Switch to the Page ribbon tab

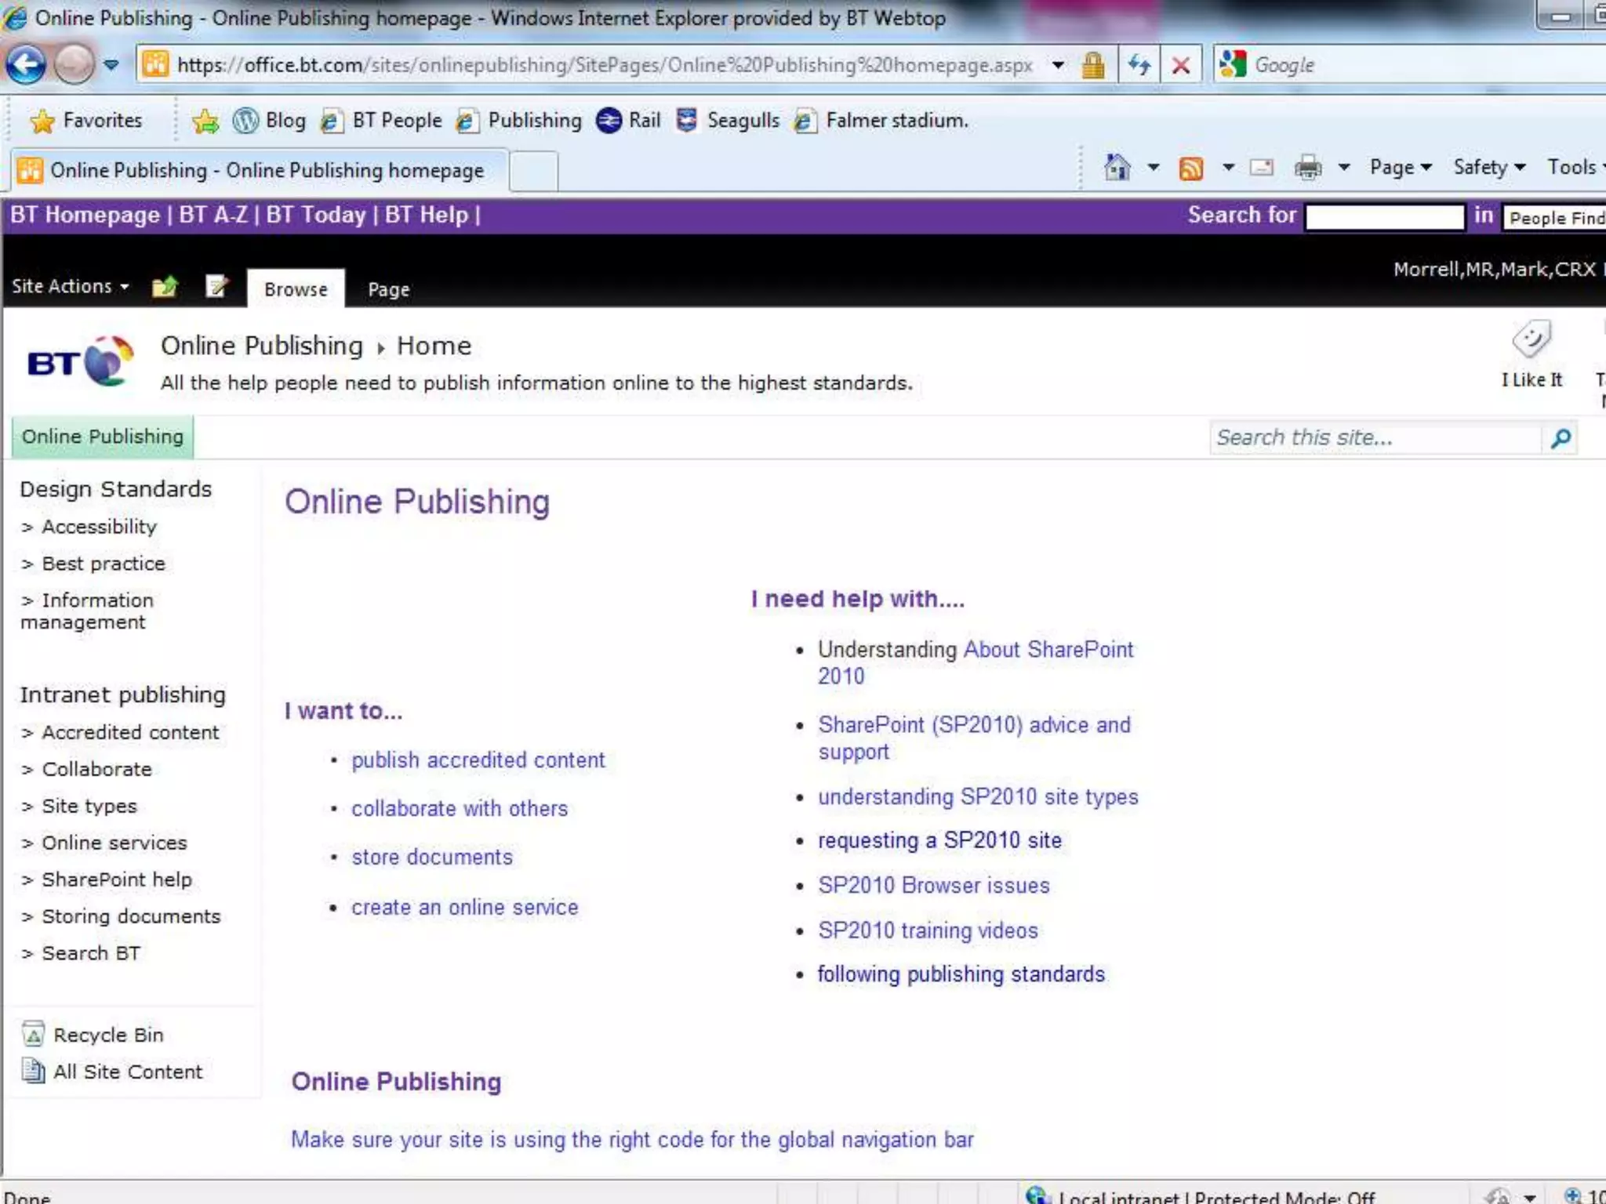click(388, 289)
